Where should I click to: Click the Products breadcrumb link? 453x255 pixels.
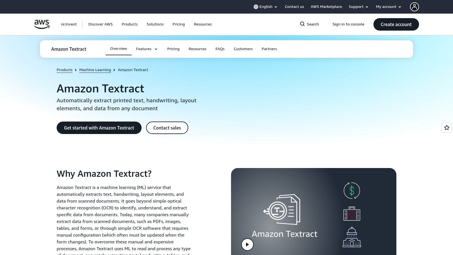click(65, 70)
